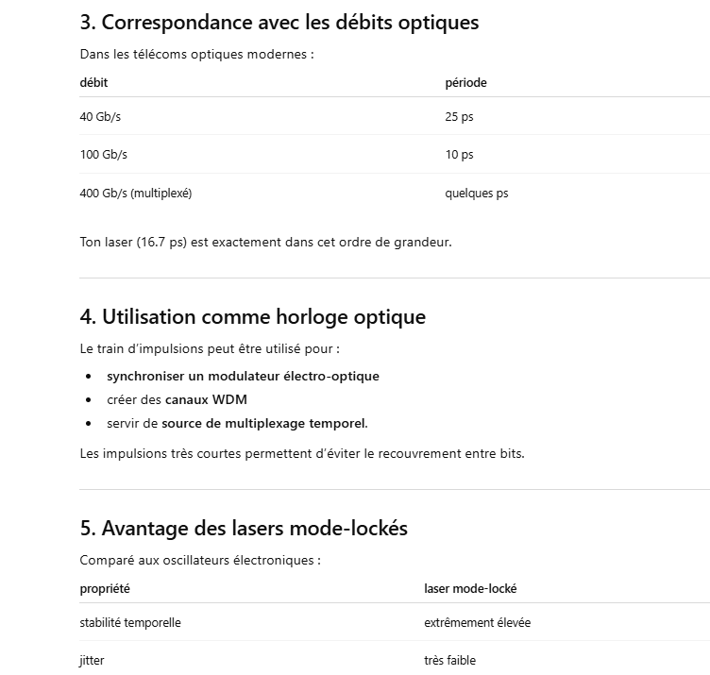Click the "très faible" jitter value
The height and width of the screenshot is (675, 710).
pos(449,661)
